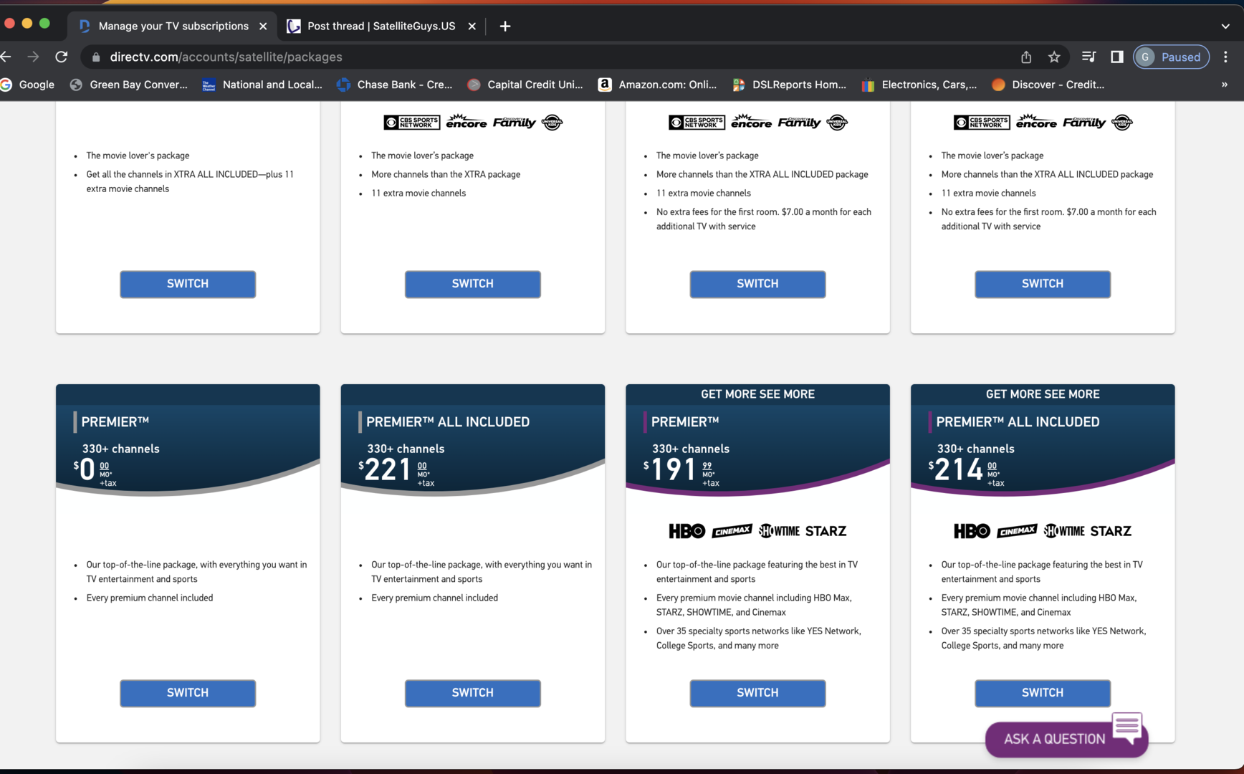1244x774 pixels.
Task: Click the STARZ logo in the $214 PREMIER ALL INCLUDED card
Action: coord(1111,531)
